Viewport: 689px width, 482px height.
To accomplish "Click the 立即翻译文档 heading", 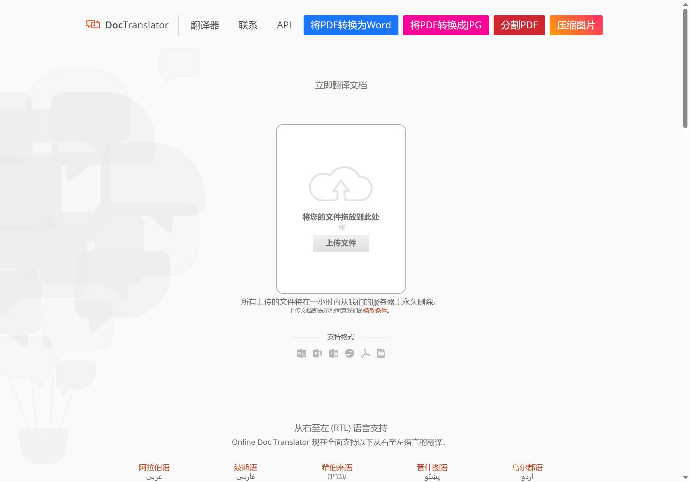I will coord(341,85).
